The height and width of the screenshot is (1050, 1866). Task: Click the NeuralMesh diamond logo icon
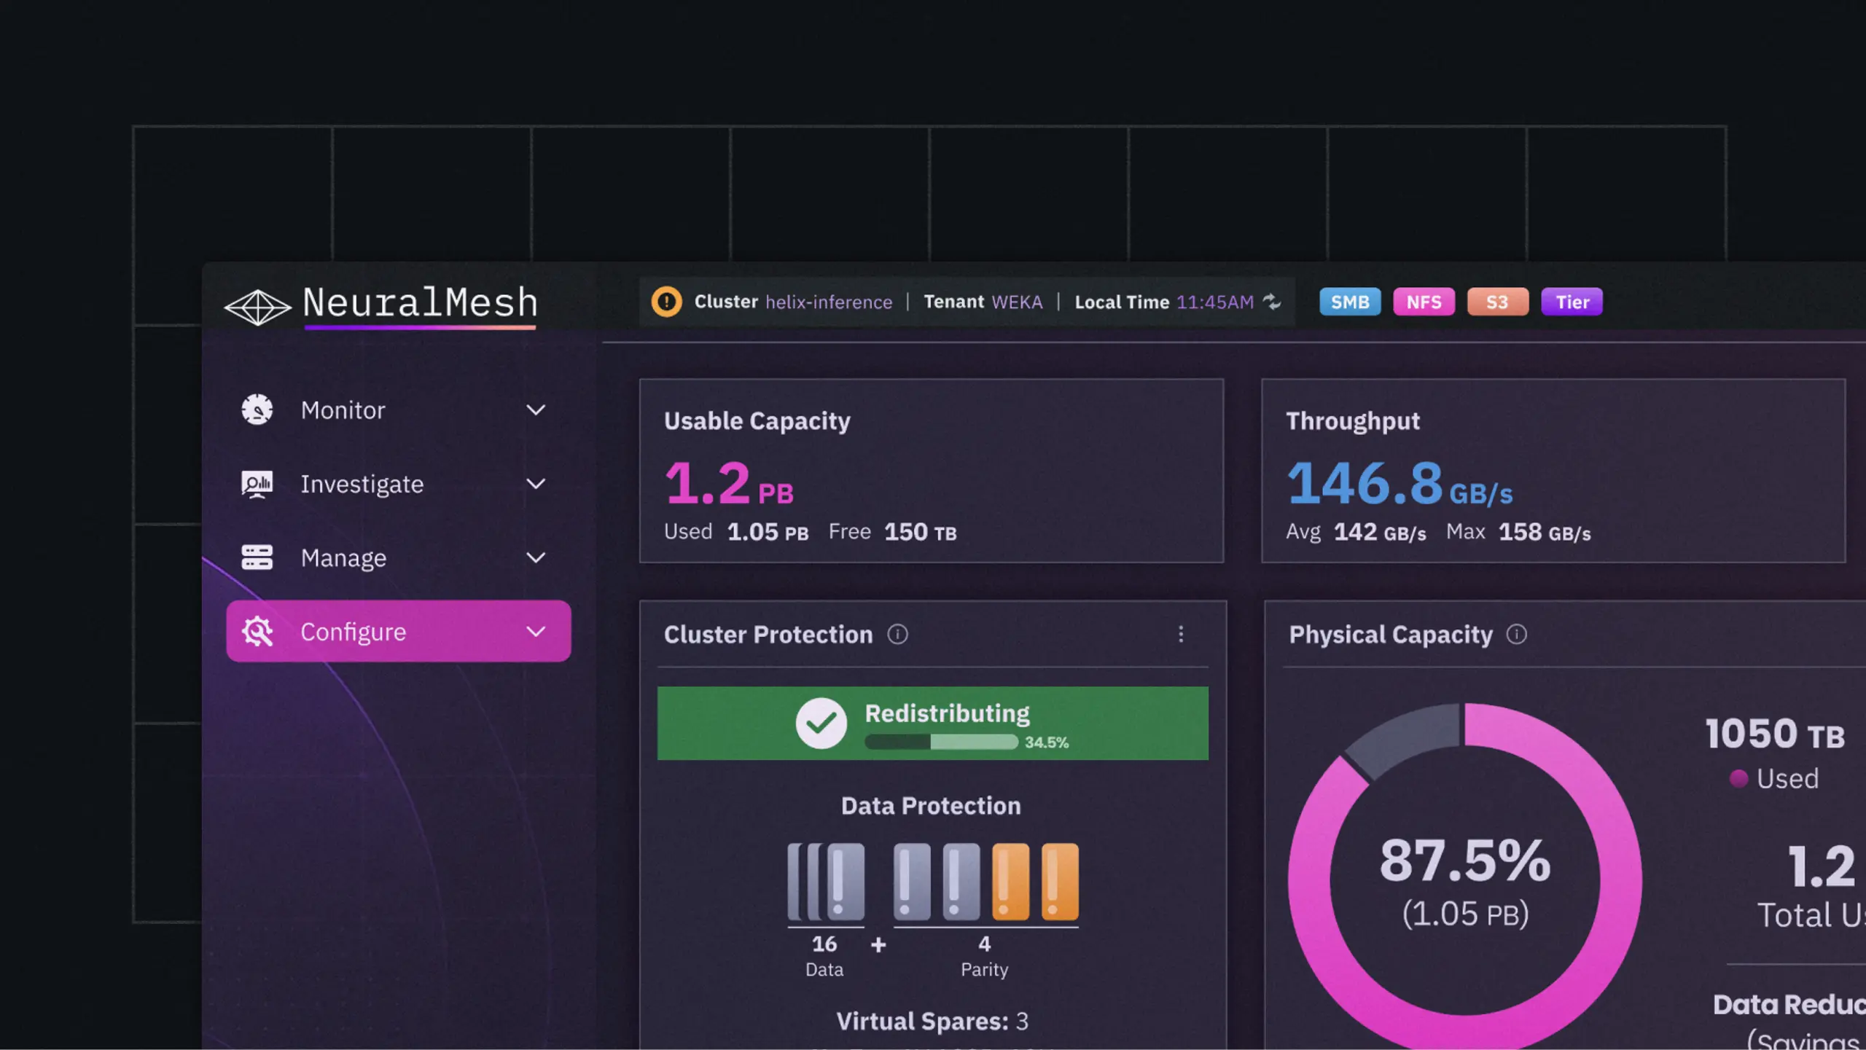(x=257, y=306)
